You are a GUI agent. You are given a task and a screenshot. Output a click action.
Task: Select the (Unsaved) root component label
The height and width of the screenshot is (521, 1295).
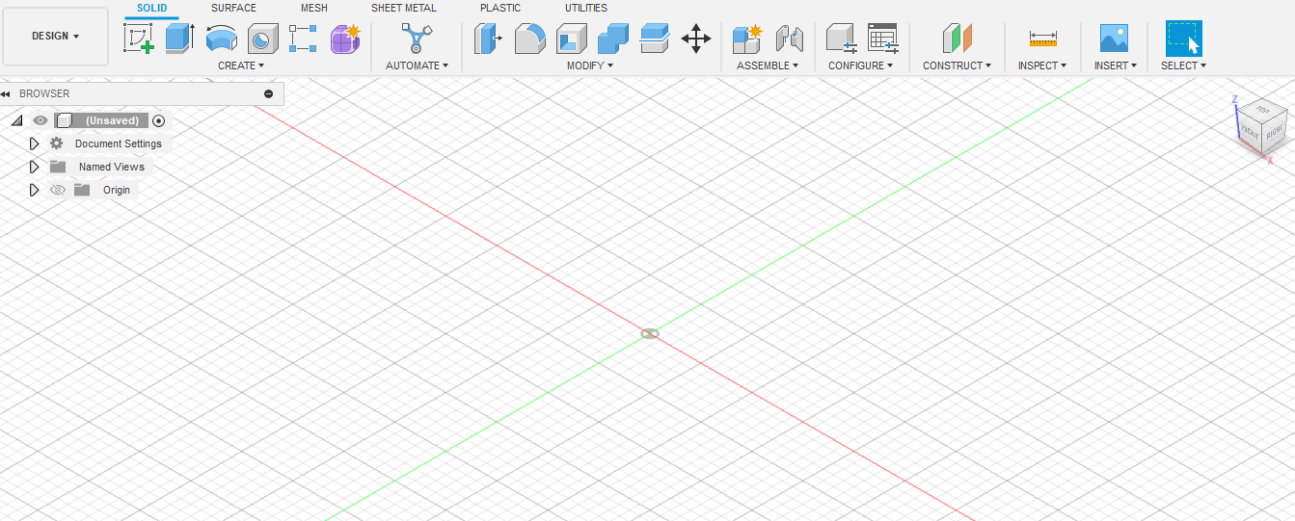tap(113, 120)
